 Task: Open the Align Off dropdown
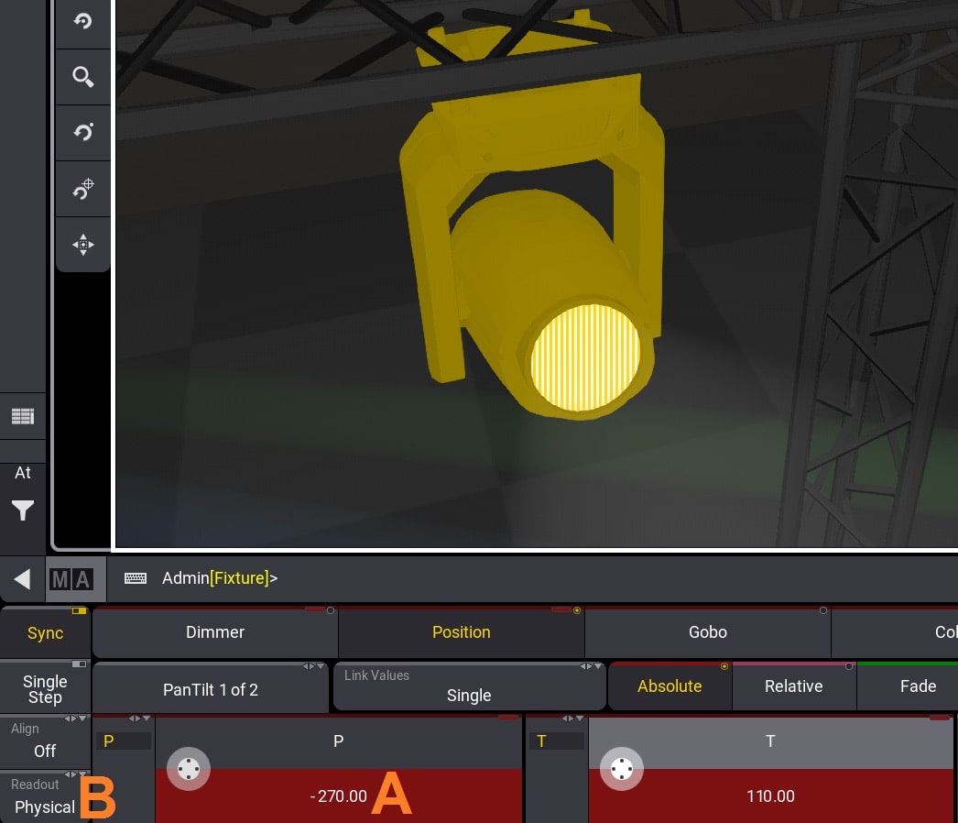(45, 741)
